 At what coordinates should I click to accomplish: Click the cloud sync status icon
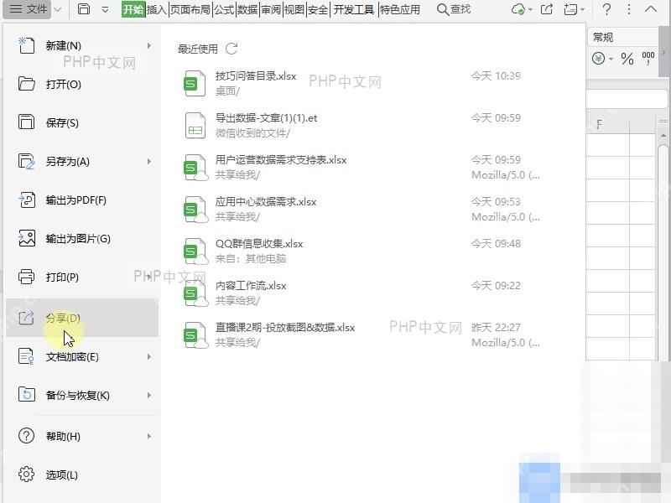(x=518, y=9)
